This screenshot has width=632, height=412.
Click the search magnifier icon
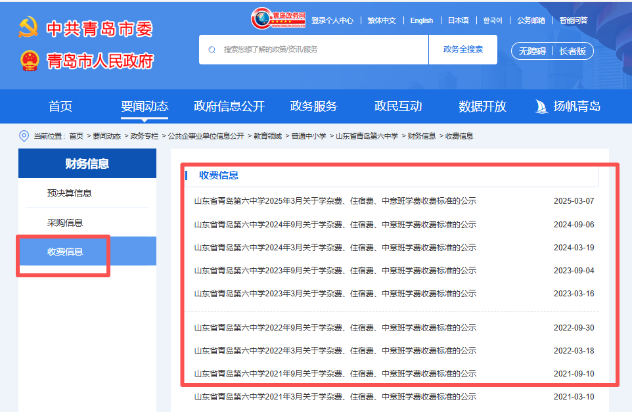pyautogui.click(x=212, y=49)
